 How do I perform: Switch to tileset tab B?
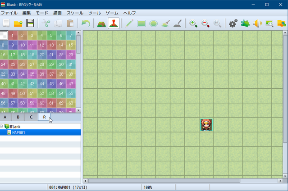point(18,117)
